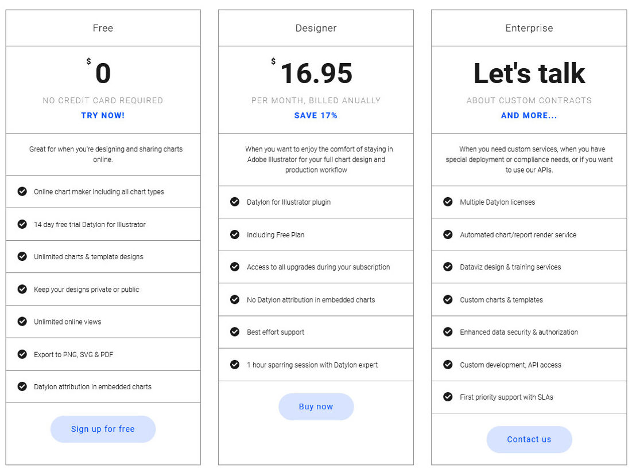The height and width of the screenshot is (473, 636).
Task: Click checkmark next to Datylon for Illustrator plugin
Action: 235,202
